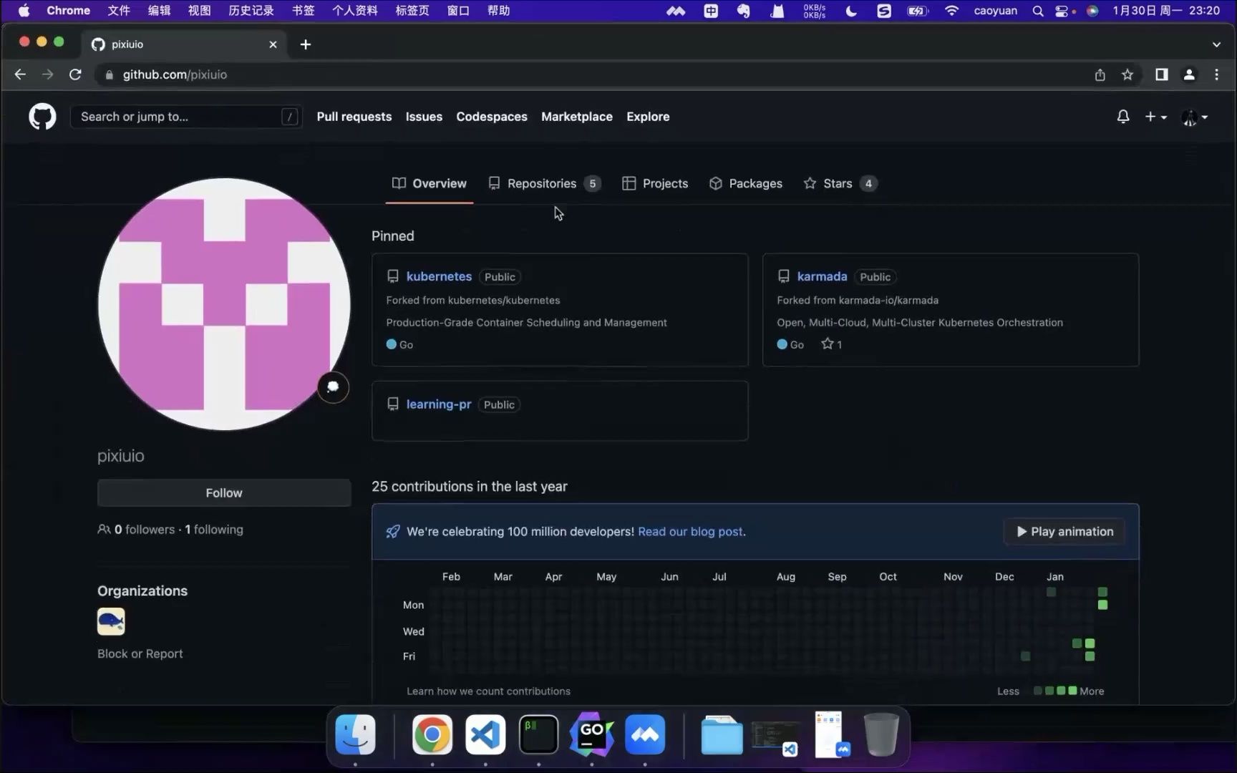
Task: Open the Trash in the Dock
Action: (881, 734)
